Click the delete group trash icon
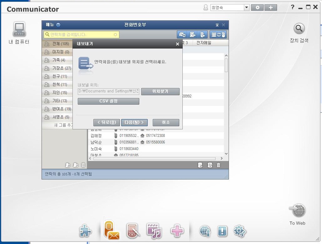Viewport: 322px width, 244px height. 83,165
